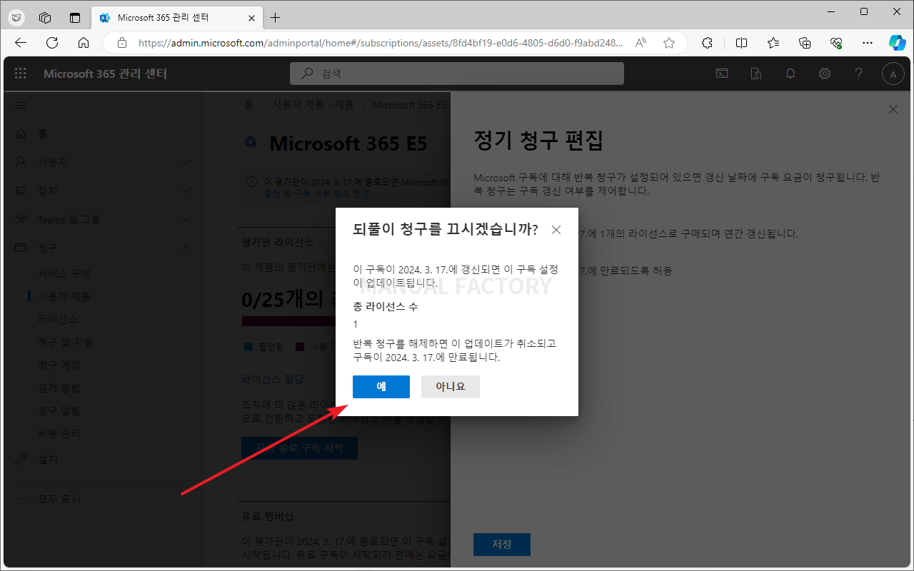The image size is (914, 571).
Task: Open split screen icon in Edge
Action: click(x=741, y=43)
